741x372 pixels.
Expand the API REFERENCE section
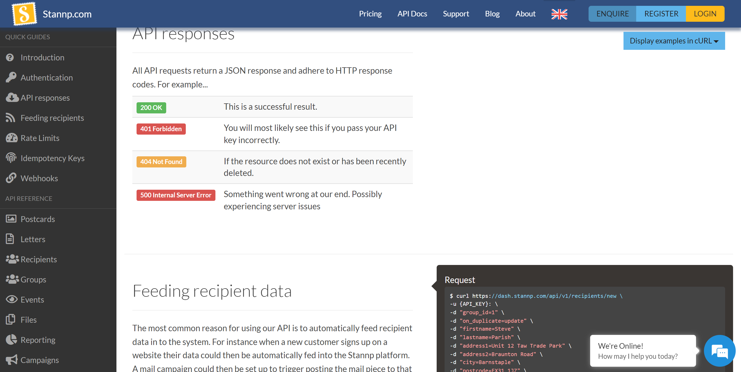pyautogui.click(x=29, y=198)
